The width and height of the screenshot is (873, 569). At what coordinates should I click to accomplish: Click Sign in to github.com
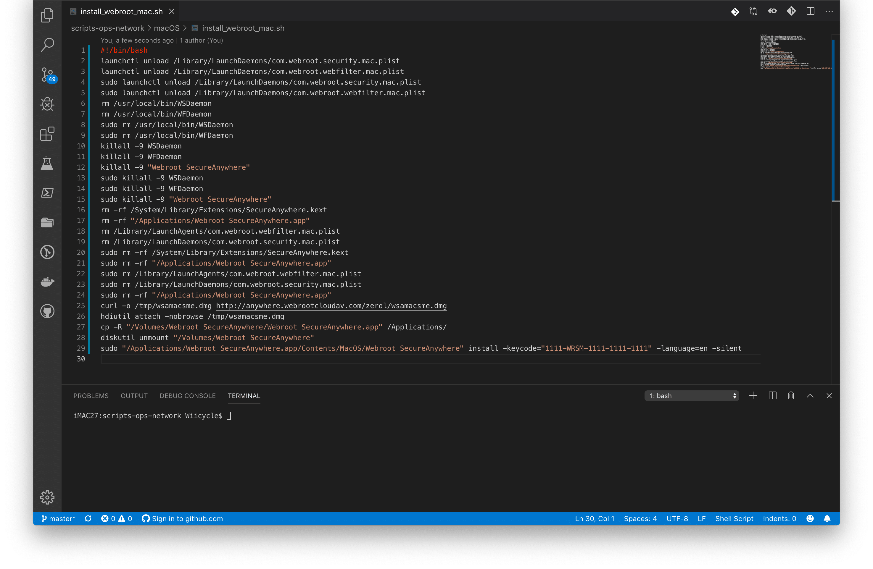(182, 519)
